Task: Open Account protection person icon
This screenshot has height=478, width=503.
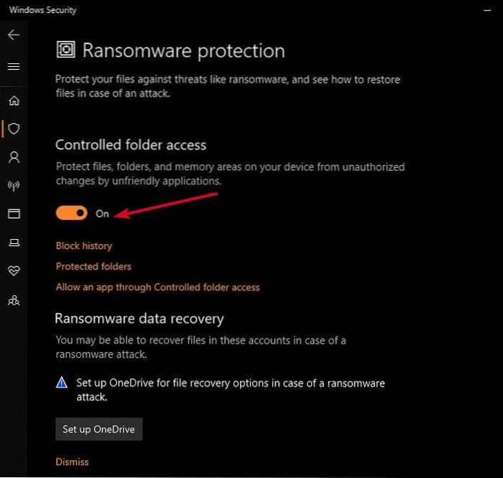Action: (x=14, y=157)
